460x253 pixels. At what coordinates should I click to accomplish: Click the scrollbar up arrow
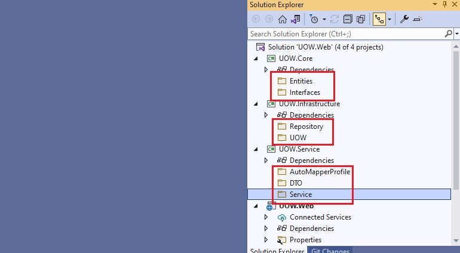[x=456, y=47]
